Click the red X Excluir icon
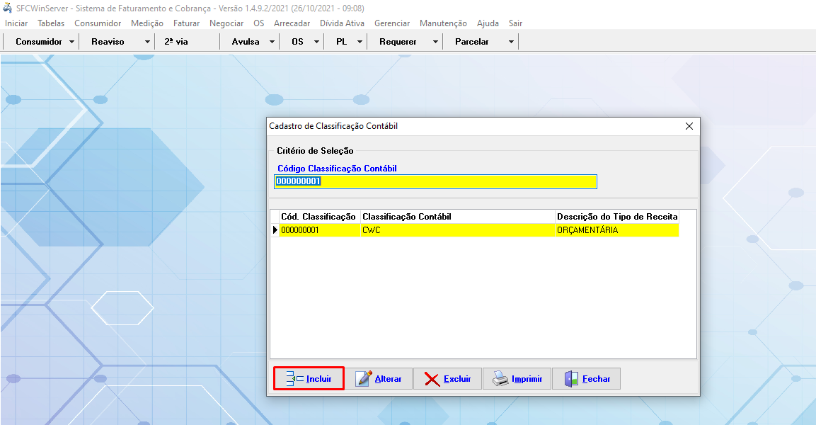The height and width of the screenshot is (425, 816). pos(432,379)
